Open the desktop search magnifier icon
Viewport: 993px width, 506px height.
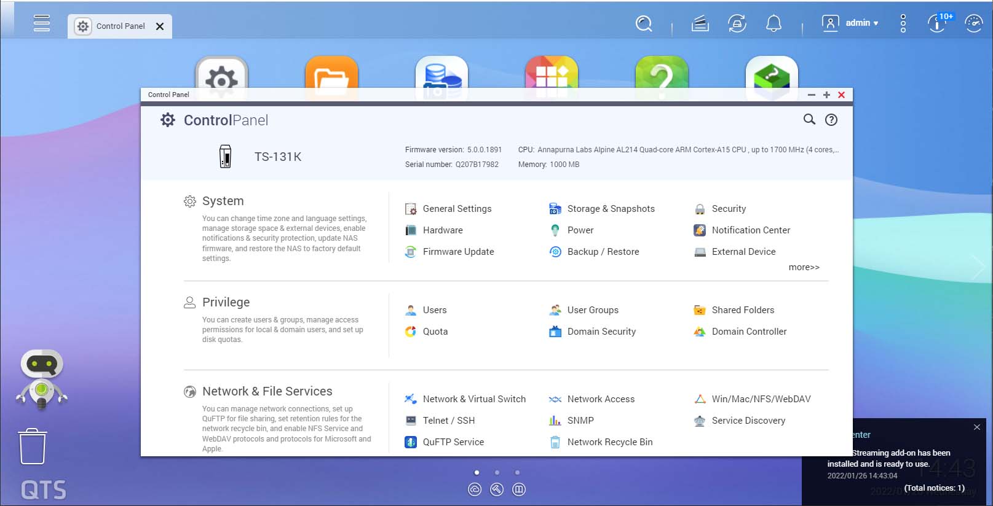tap(644, 24)
